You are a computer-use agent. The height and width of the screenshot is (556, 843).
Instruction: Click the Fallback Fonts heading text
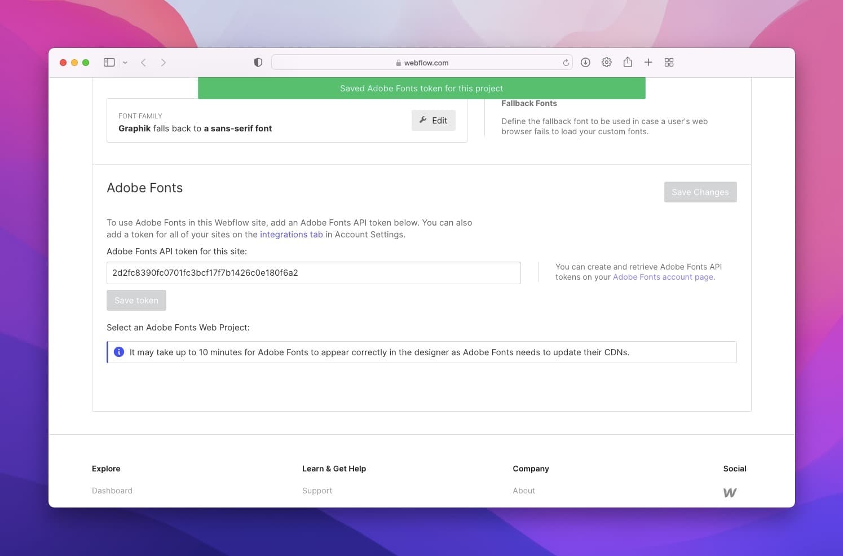click(529, 103)
